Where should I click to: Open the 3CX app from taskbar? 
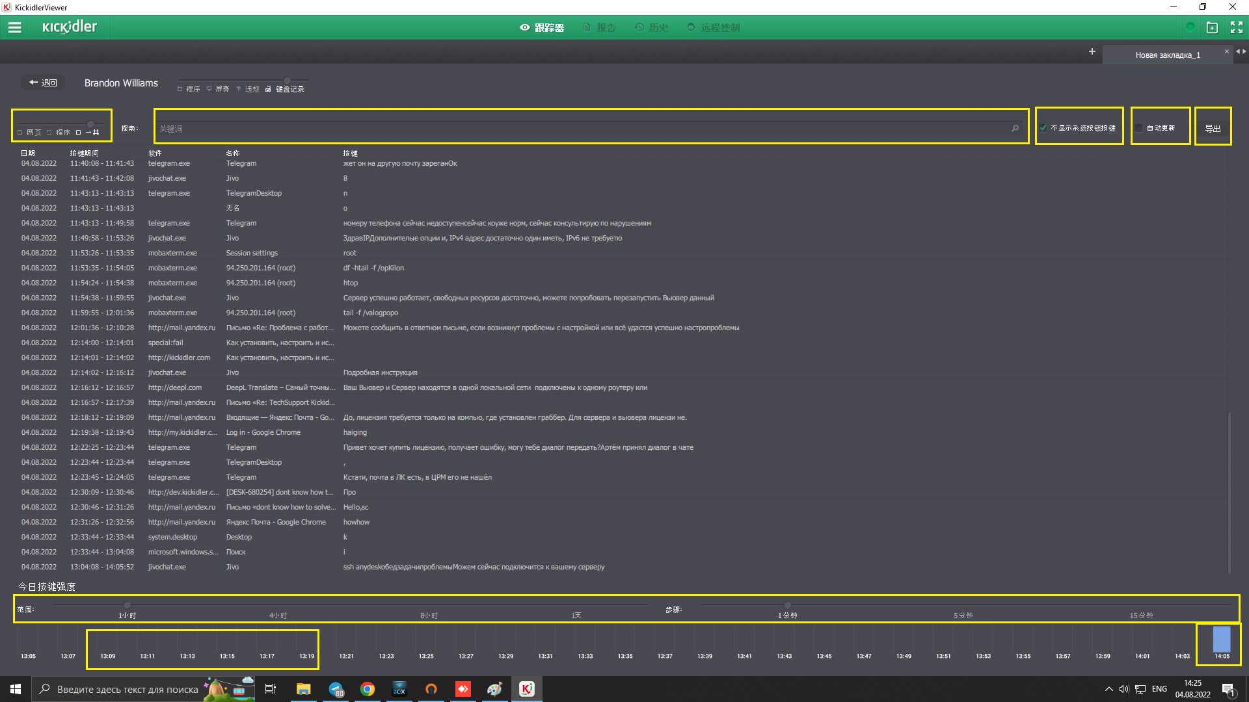[x=399, y=689]
